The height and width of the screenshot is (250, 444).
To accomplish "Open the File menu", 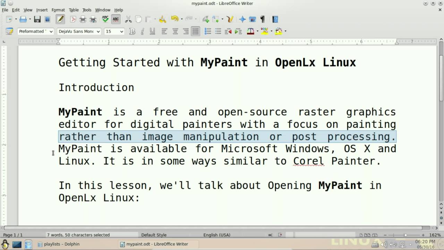I will pyautogui.click(x=5, y=10).
